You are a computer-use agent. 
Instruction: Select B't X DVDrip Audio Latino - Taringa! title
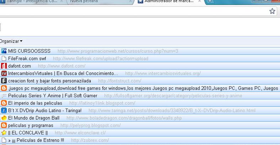coord(45,111)
